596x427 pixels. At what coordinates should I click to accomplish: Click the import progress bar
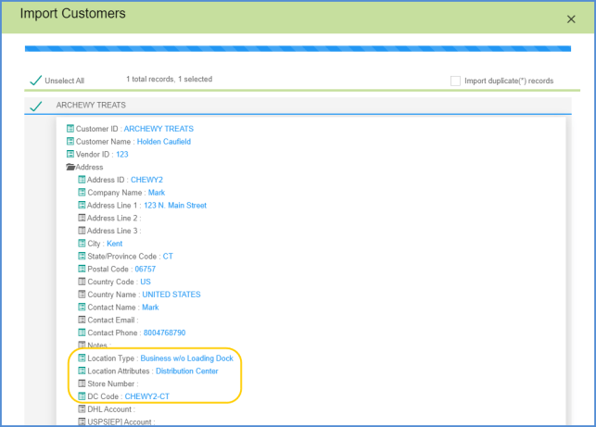[x=298, y=48]
